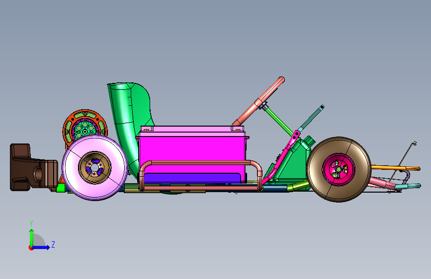The image size is (431, 279).
Task: Select the teal lower front bumper tip
Action: point(408,187)
